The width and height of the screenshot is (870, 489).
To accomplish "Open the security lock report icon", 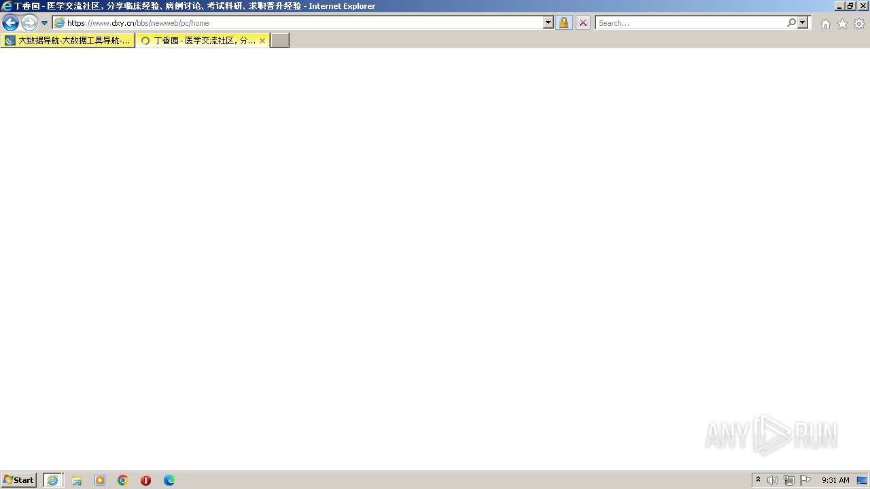I will (x=563, y=23).
